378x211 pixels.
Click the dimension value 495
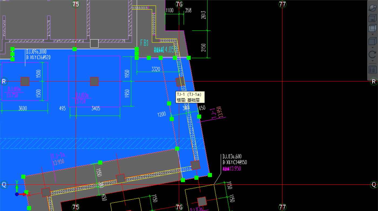(63, 108)
